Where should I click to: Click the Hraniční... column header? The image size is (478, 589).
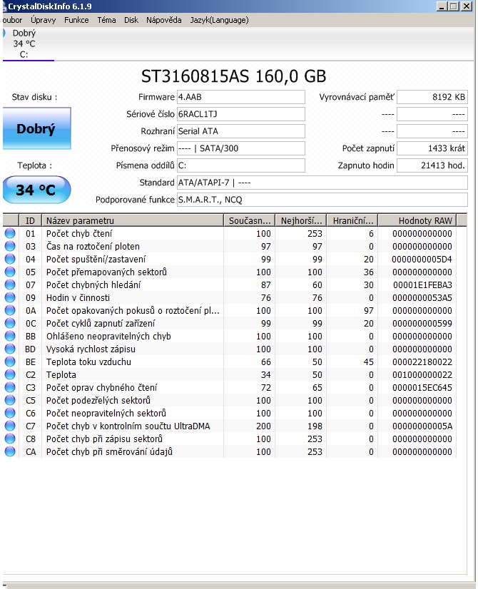point(352,220)
